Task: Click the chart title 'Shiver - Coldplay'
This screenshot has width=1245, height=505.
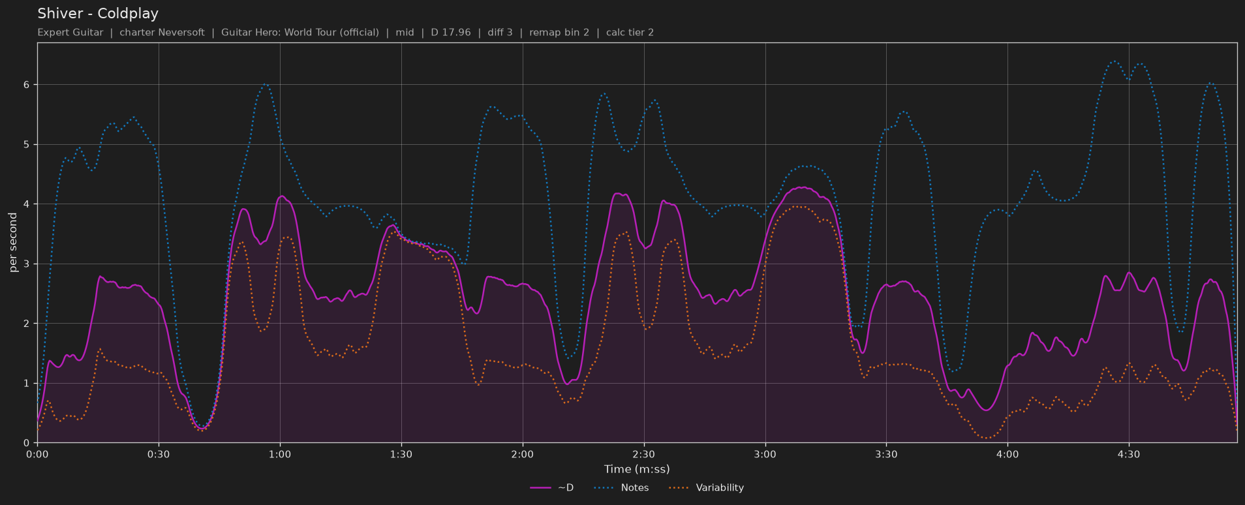Action: pyautogui.click(x=98, y=14)
